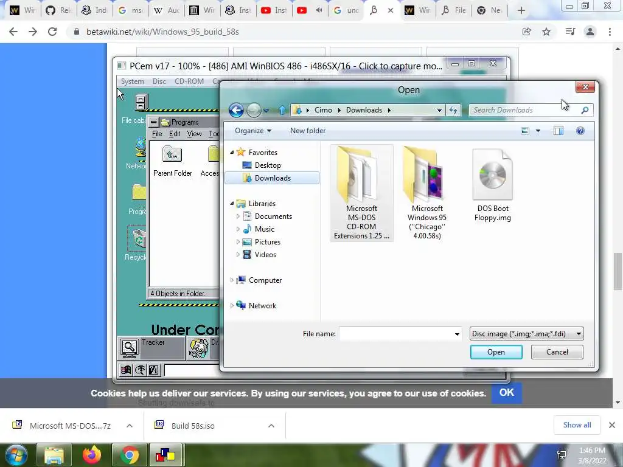Open PCem CD-ROM menu
The width and height of the screenshot is (623, 467).
(x=189, y=81)
